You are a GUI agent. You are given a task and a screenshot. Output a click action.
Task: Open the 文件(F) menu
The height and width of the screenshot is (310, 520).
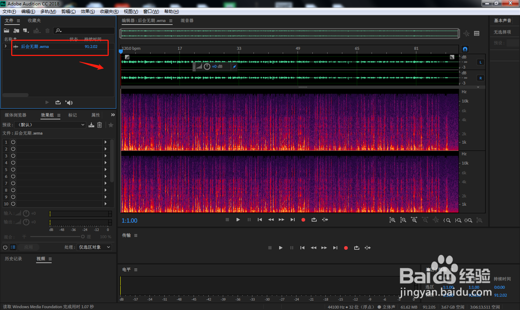(x=9, y=12)
